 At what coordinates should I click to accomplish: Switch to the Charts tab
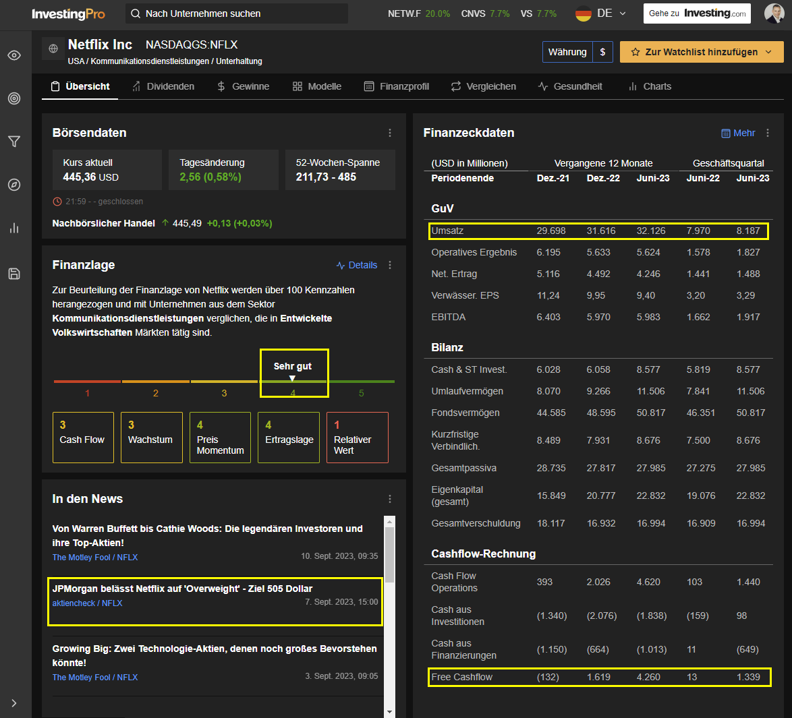[x=650, y=86]
